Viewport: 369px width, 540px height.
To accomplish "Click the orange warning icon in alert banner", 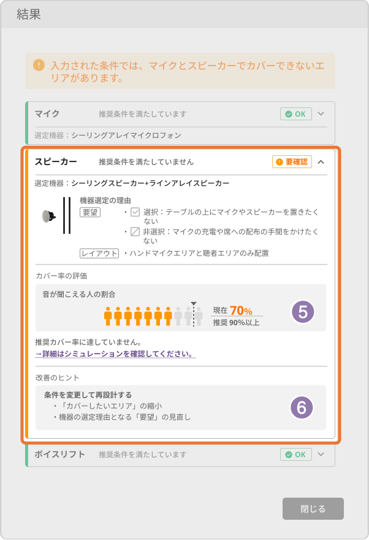I will (39, 65).
